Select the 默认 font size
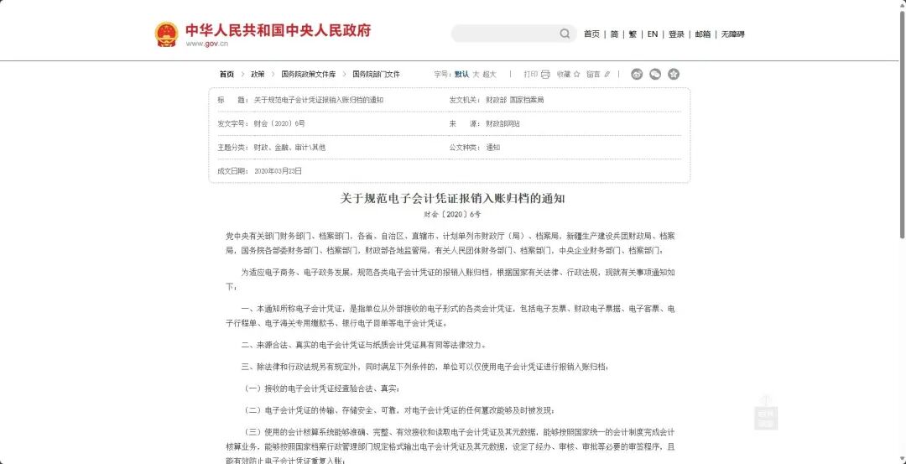Screen dimensions: 906x464 pyautogui.click(x=461, y=74)
